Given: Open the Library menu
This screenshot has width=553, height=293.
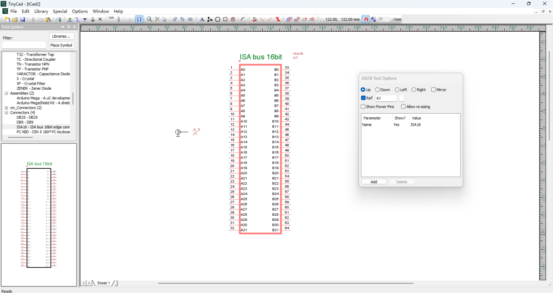Looking at the screenshot, I should 41,11.
